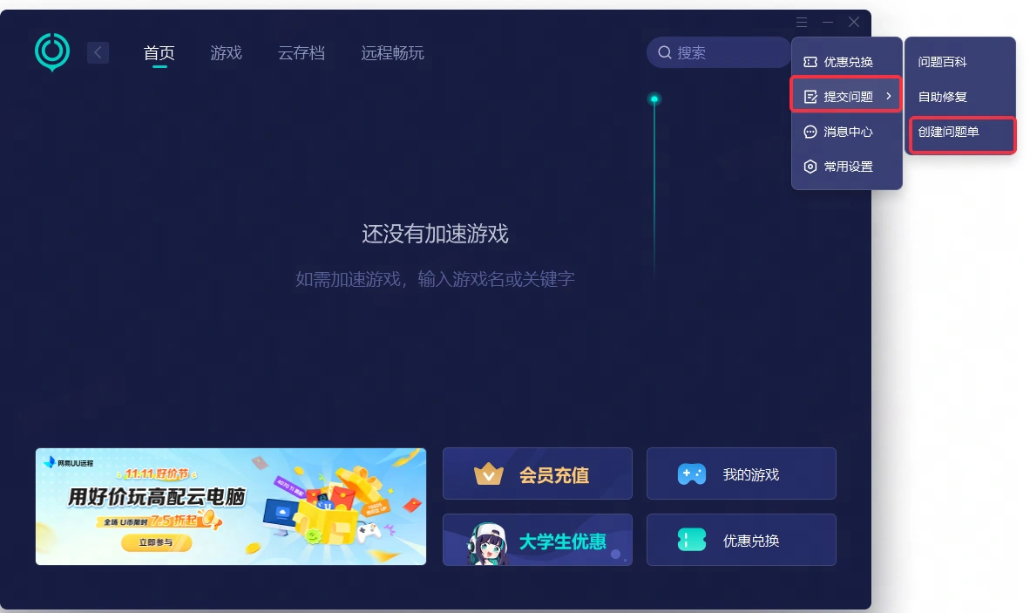Open the 11.11 好价节 promotional banner
Screen dimensions: 1030x613
pos(231,507)
